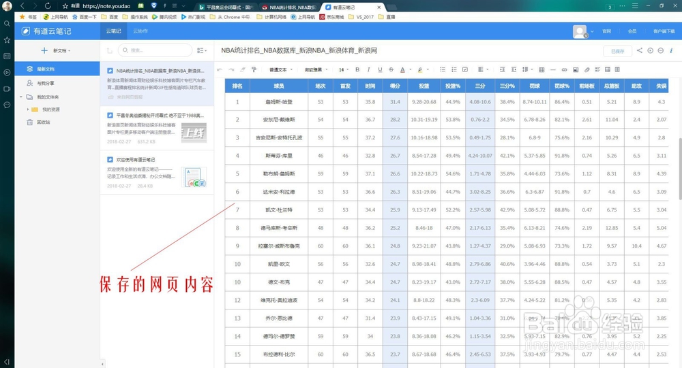Viewport: 682px width, 368px height.
Task: Open the font size 14 dropdown
Action: [x=344, y=69]
